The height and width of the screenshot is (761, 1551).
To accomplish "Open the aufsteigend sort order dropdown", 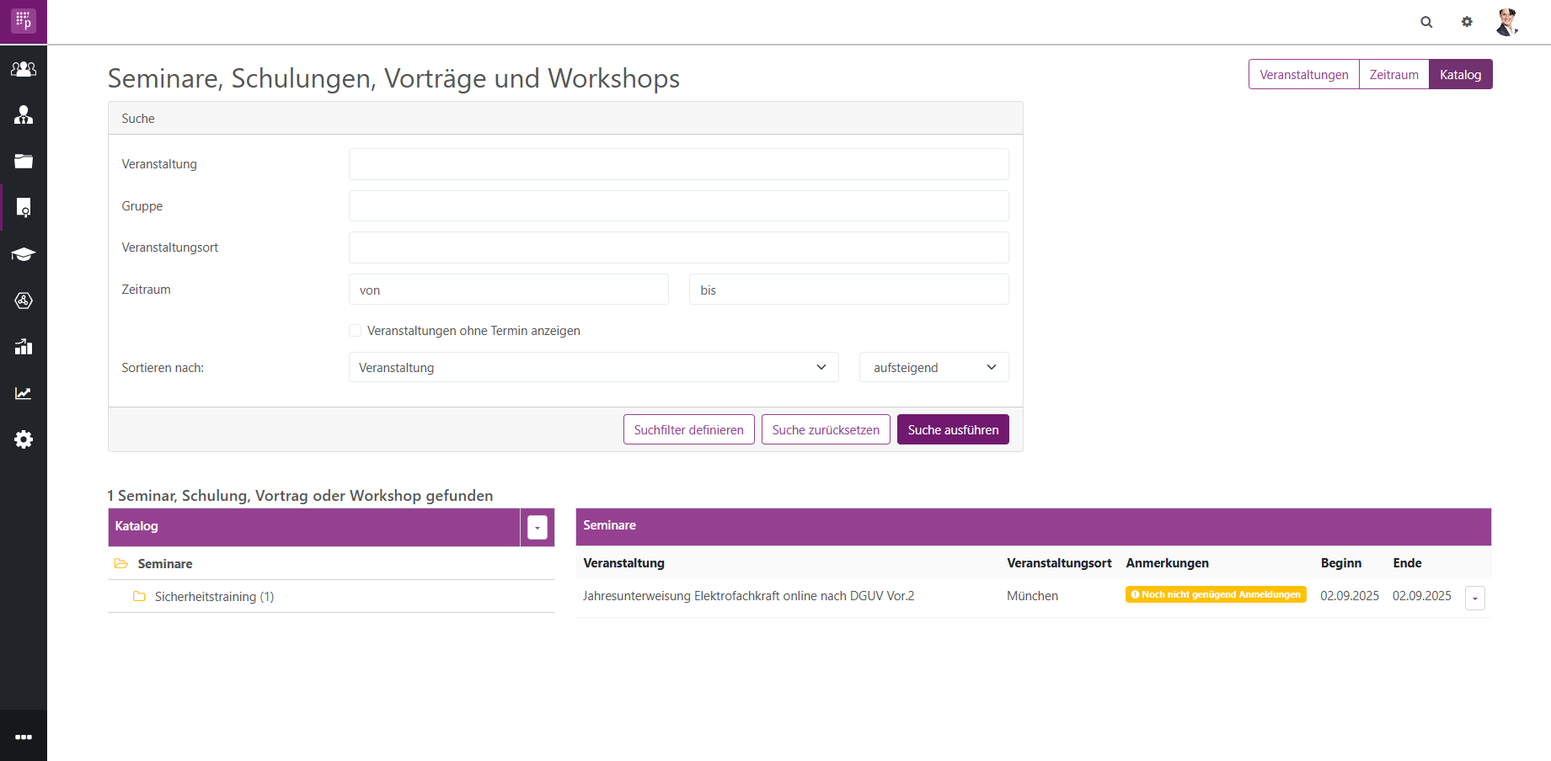I will (x=933, y=367).
